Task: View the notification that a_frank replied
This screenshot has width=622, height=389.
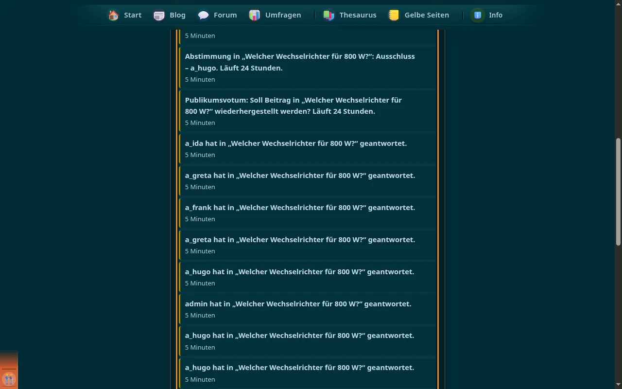Action: 308,213
